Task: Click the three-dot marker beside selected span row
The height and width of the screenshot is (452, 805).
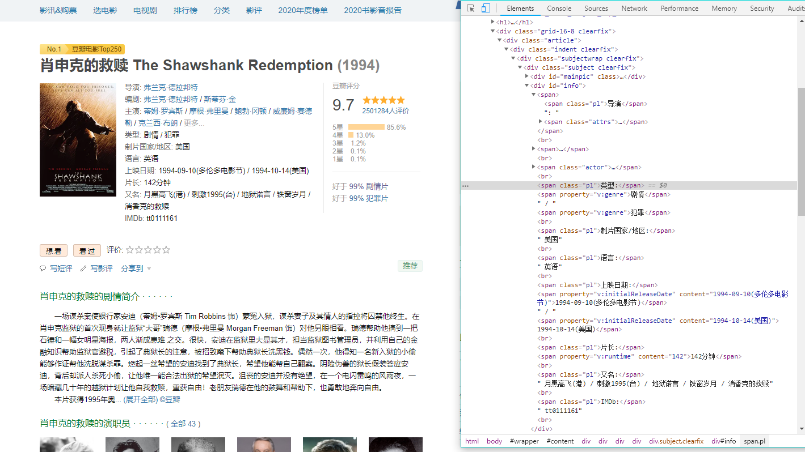Action: point(465,186)
